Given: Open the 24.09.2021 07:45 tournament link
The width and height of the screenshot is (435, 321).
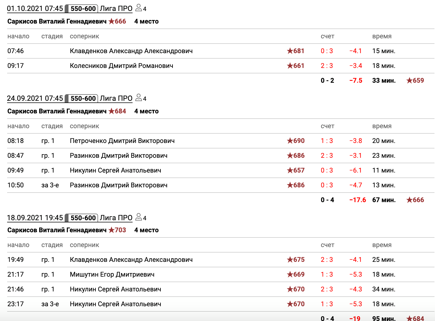Looking at the screenshot, I should pyautogui.click(x=35, y=99).
